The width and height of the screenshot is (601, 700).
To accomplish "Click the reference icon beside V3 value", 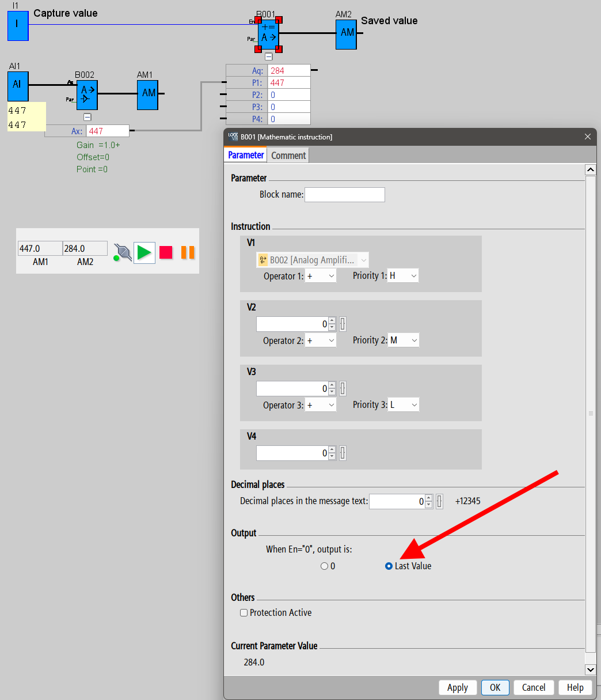I will pyautogui.click(x=343, y=389).
